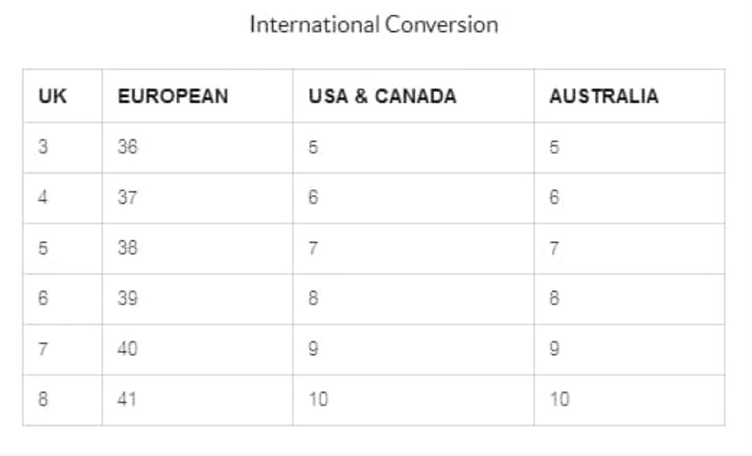Click the European size 40 cell
This screenshot has height=456, width=752.
pyautogui.click(x=198, y=349)
